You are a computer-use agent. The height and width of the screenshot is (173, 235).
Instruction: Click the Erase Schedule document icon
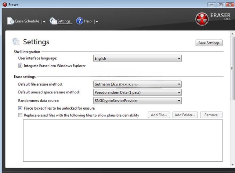point(11,21)
